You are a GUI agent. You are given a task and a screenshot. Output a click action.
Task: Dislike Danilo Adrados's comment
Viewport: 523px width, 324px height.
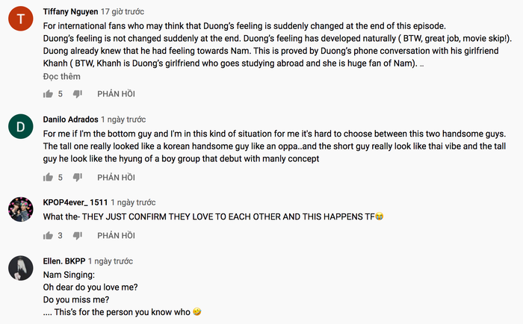coord(77,177)
